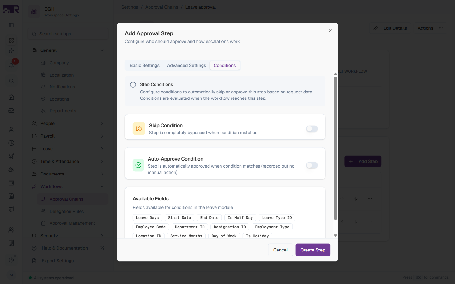Click the Cancel button

280,250
